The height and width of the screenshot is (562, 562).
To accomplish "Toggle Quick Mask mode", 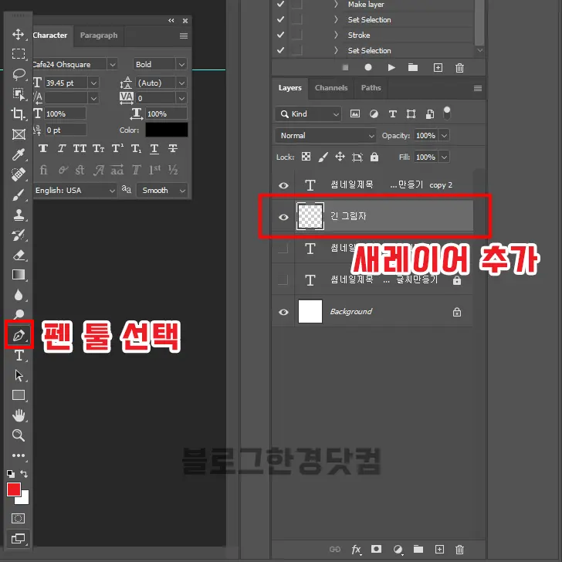I will click(x=18, y=518).
